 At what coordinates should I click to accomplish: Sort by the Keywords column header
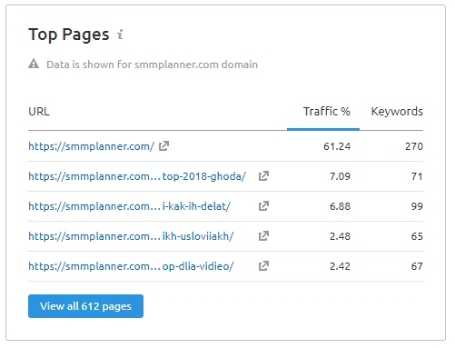(397, 112)
